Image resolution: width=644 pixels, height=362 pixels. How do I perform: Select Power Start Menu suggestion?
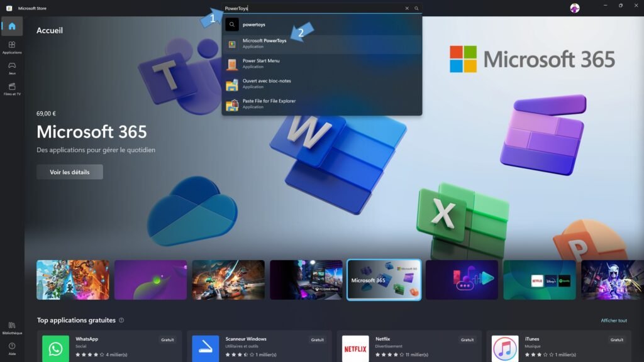[322, 64]
